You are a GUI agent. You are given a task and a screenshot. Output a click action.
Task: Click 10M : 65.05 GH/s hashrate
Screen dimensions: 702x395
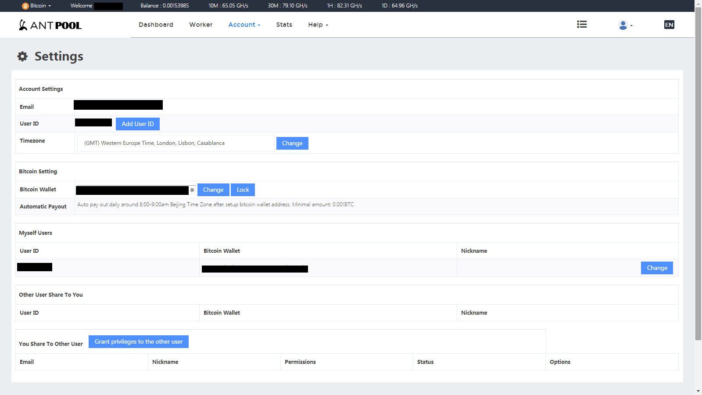(x=228, y=6)
